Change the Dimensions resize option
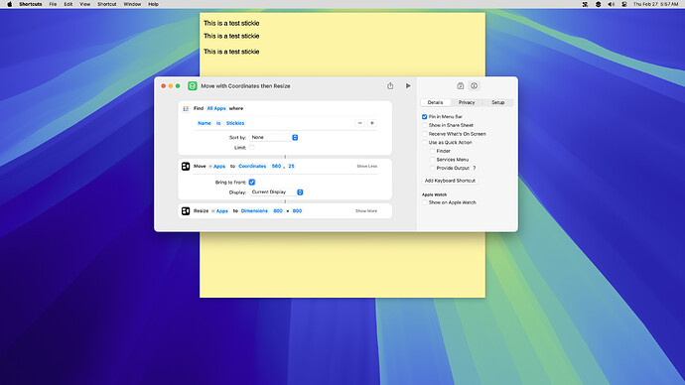Screen dimensions: 685x385 [254, 210]
